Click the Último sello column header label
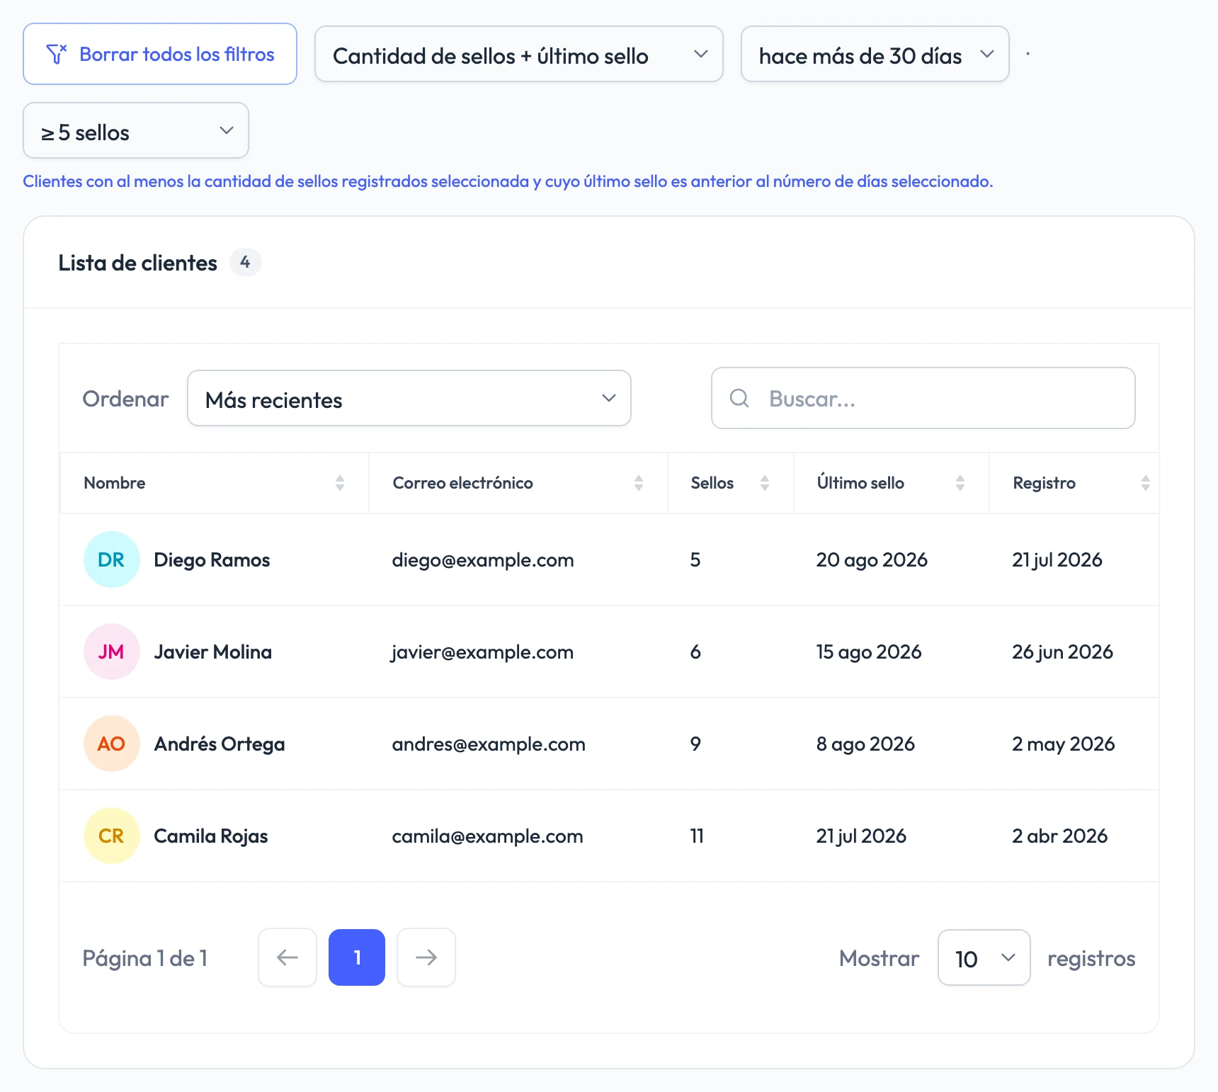Screen dimensions: 1218x1092 (860, 483)
